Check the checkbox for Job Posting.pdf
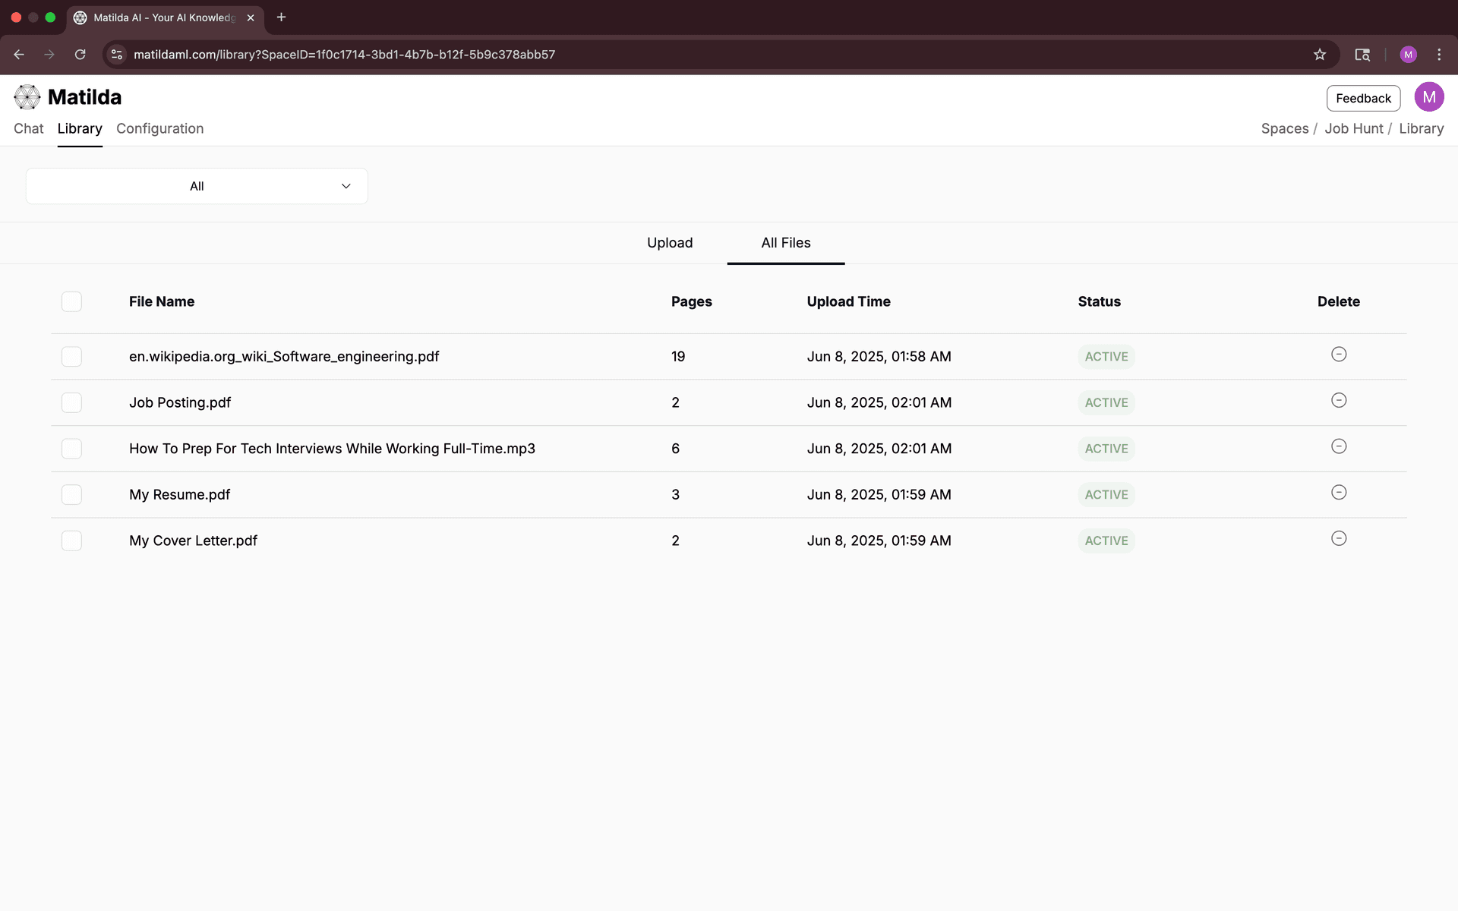The width and height of the screenshot is (1458, 911). pyautogui.click(x=71, y=402)
